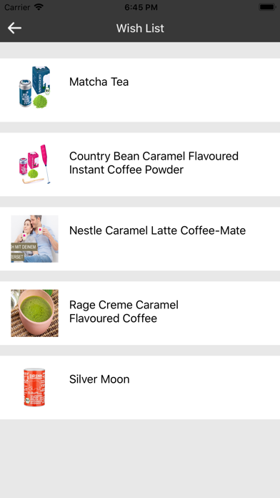Viewport: 280px width, 498px height.
Task: Tap the red Silver Moon can image
Action: click(34, 387)
